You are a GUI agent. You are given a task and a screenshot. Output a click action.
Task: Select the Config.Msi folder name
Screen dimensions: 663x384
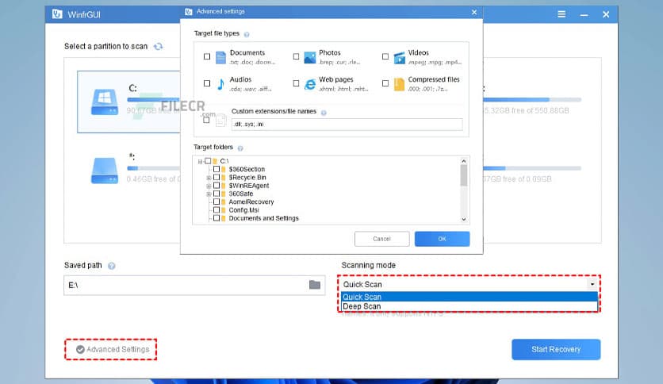[243, 210]
